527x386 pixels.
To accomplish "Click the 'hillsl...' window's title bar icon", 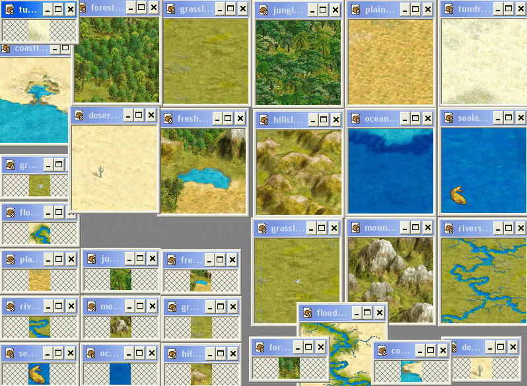I will [263, 120].
